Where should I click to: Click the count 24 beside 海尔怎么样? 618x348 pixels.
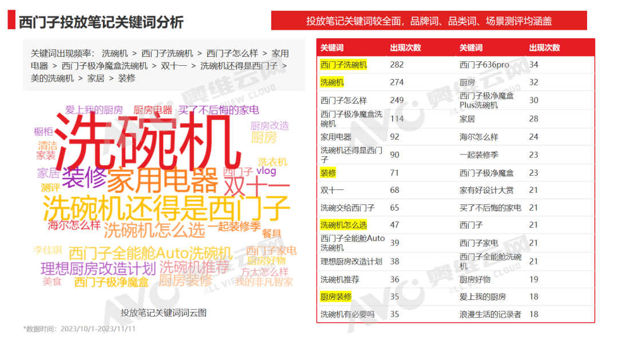click(x=534, y=137)
